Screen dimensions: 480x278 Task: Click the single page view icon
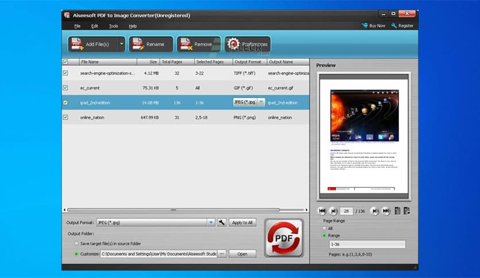[x=397, y=211]
